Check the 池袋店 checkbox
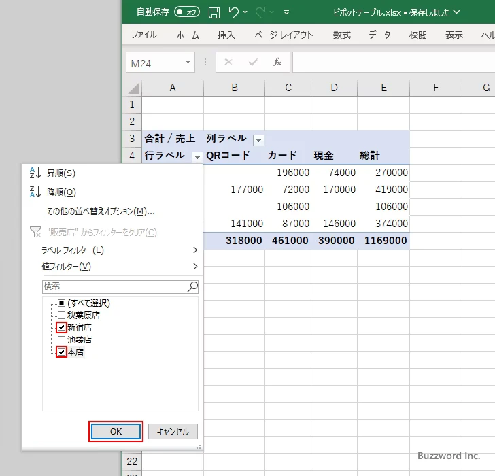 [x=62, y=339]
